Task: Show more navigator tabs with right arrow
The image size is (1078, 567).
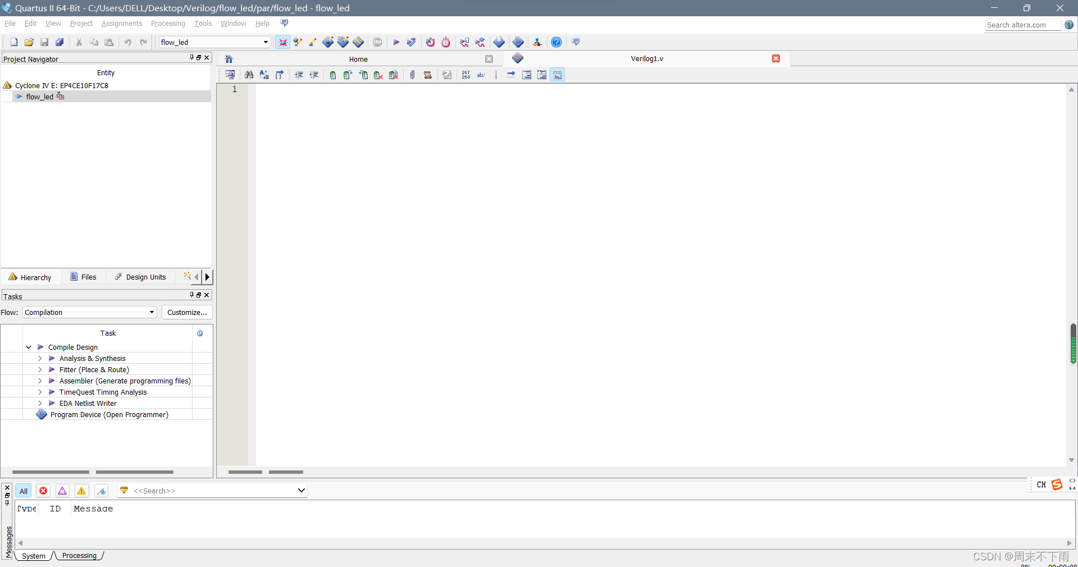Action: (x=207, y=277)
